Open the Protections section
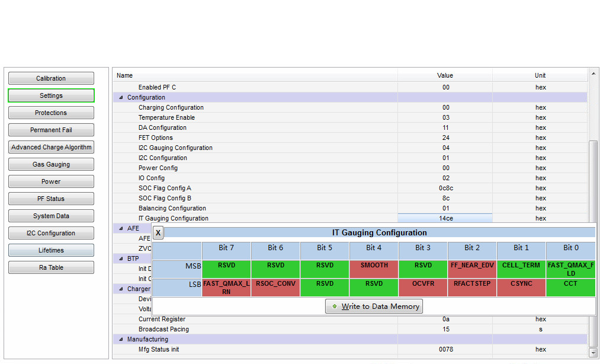 pos(51,113)
